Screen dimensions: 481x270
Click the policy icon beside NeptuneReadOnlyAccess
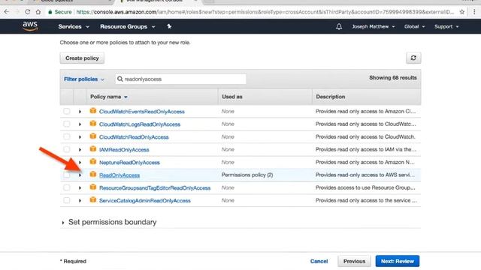pos(93,162)
